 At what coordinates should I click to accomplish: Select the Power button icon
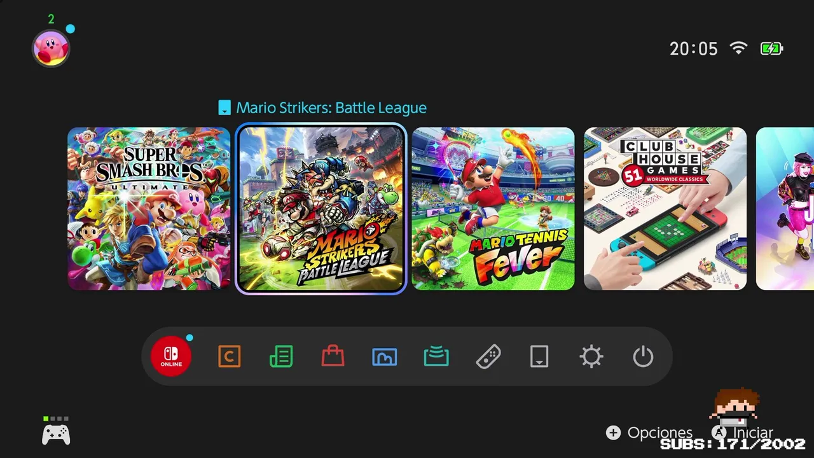pos(643,357)
